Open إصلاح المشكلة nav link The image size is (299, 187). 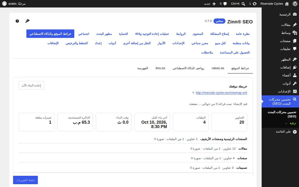click(x=220, y=34)
